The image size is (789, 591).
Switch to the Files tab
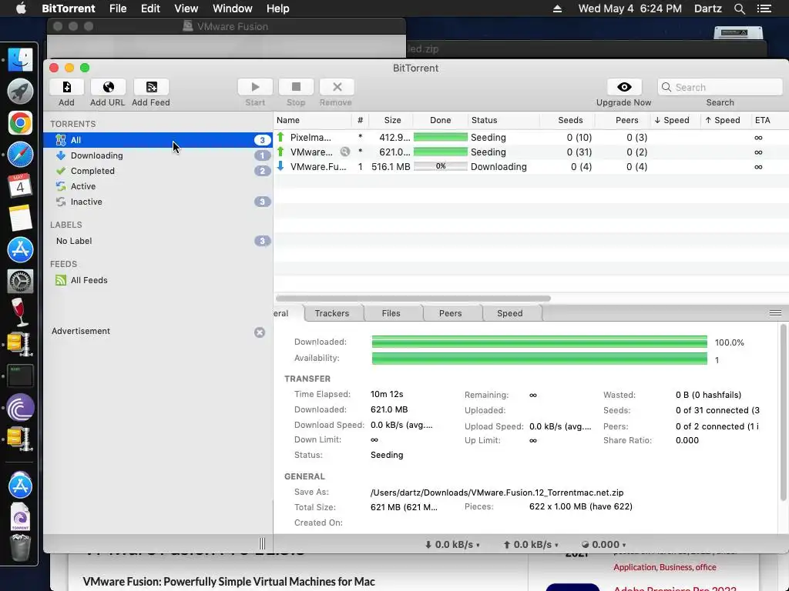[x=391, y=313]
